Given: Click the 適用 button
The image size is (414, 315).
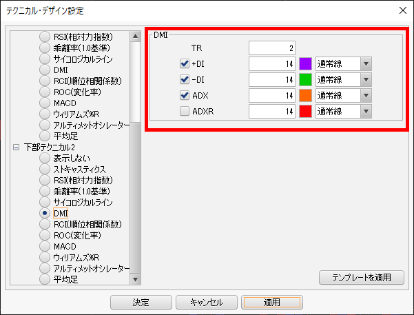Looking at the screenshot, I should point(271,302).
